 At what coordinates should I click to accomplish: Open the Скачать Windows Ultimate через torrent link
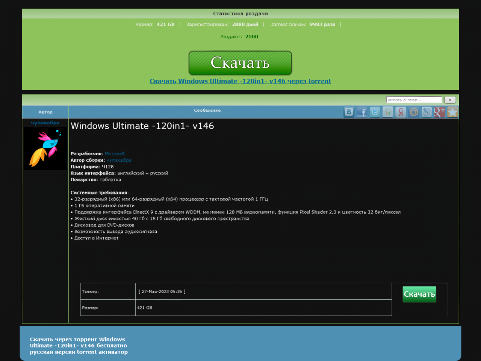pos(240,81)
